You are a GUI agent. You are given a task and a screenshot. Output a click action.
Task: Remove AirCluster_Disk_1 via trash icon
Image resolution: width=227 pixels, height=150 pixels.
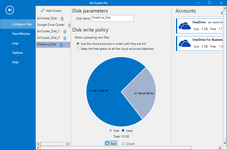65,32
